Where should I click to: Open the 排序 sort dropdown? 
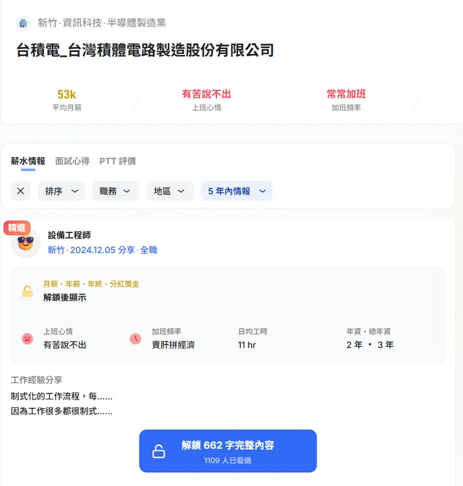pyautogui.click(x=61, y=191)
